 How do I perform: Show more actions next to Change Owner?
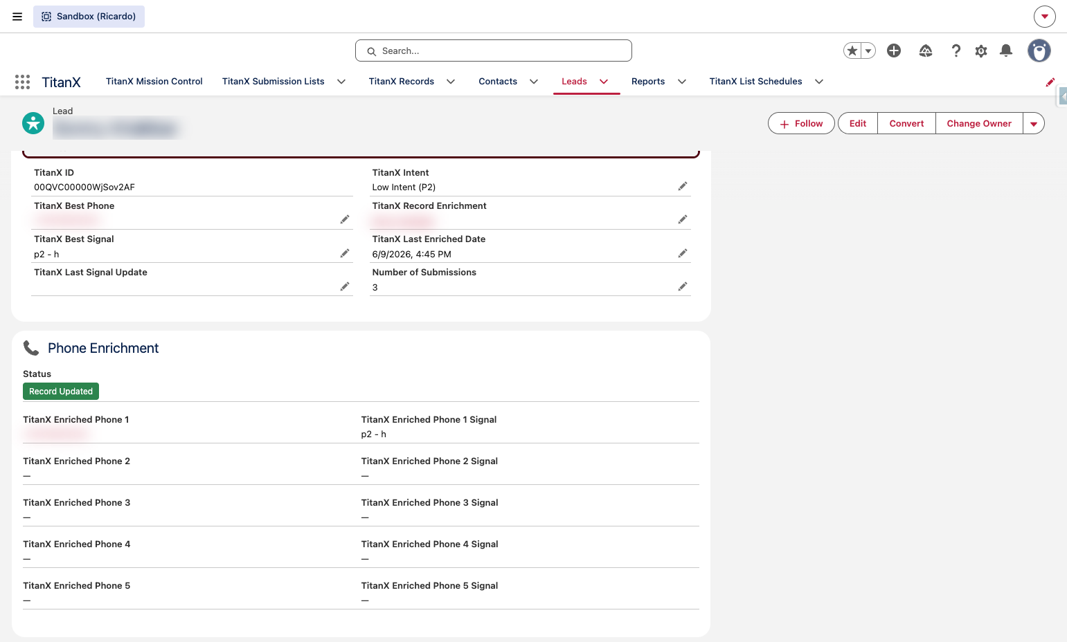pyautogui.click(x=1034, y=123)
